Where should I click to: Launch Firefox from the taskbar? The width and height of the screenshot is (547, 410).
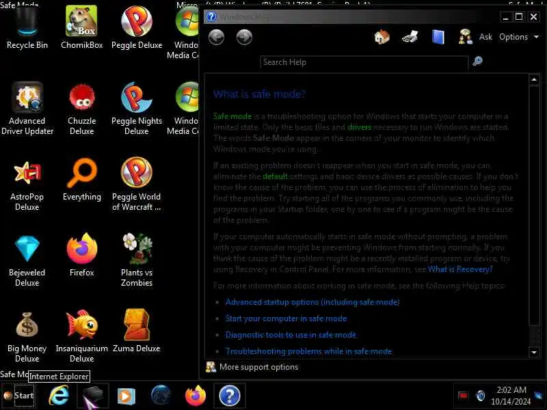pyautogui.click(x=196, y=396)
